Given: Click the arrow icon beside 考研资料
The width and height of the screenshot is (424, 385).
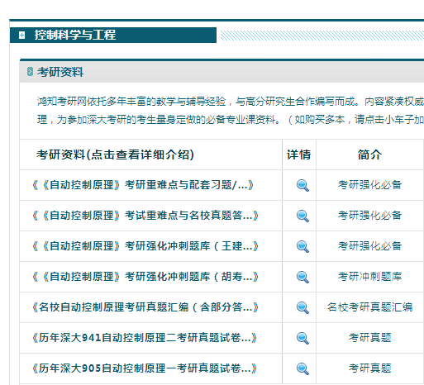Looking at the screenshot, I should click(x=30, y=72).
